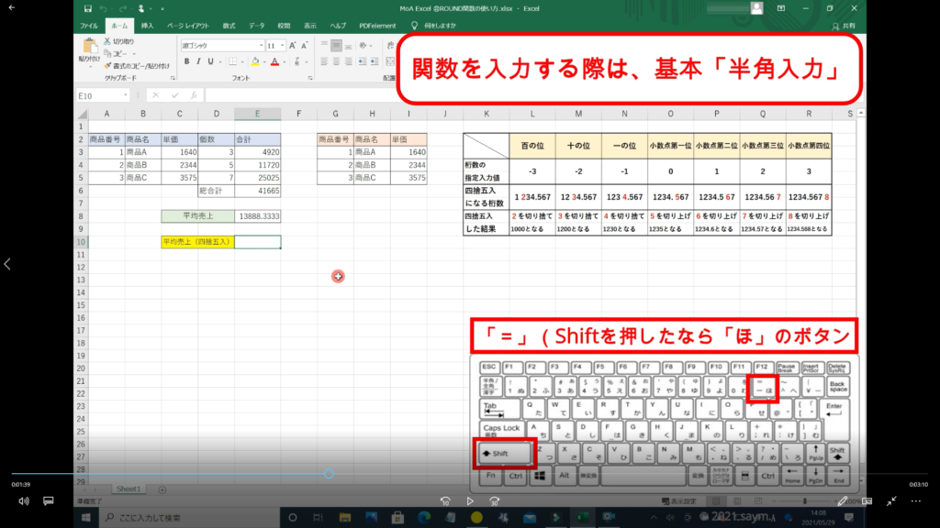Click the video player volume speaker icon

pyautogui.click(x=24, y=501)
